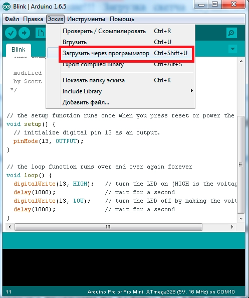Open the Serial Monitor magnifier icon
The height and width of the screenshot is (298, 249).
click(x=231, y=33)
